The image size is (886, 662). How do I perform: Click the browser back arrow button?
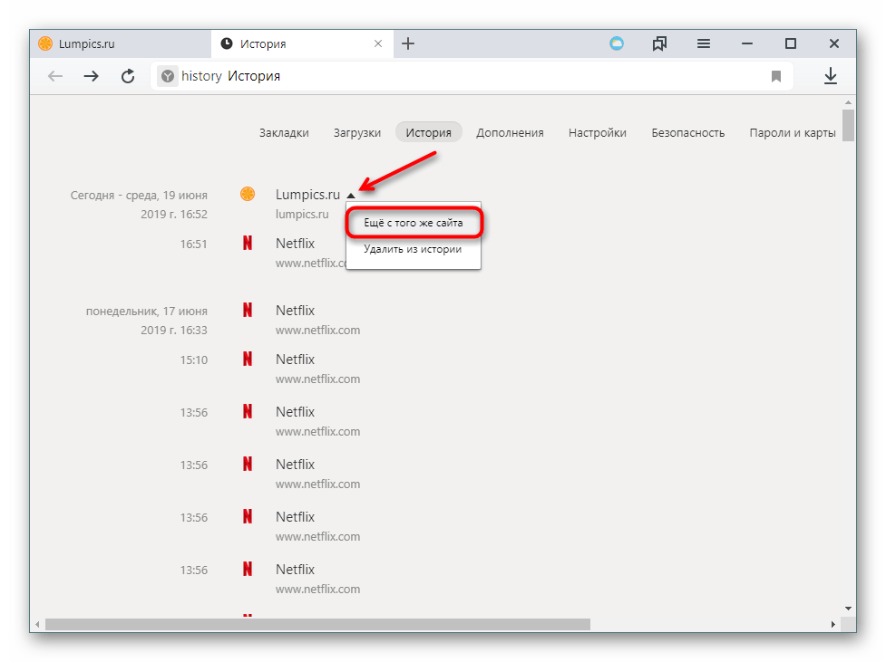point(55,76)
